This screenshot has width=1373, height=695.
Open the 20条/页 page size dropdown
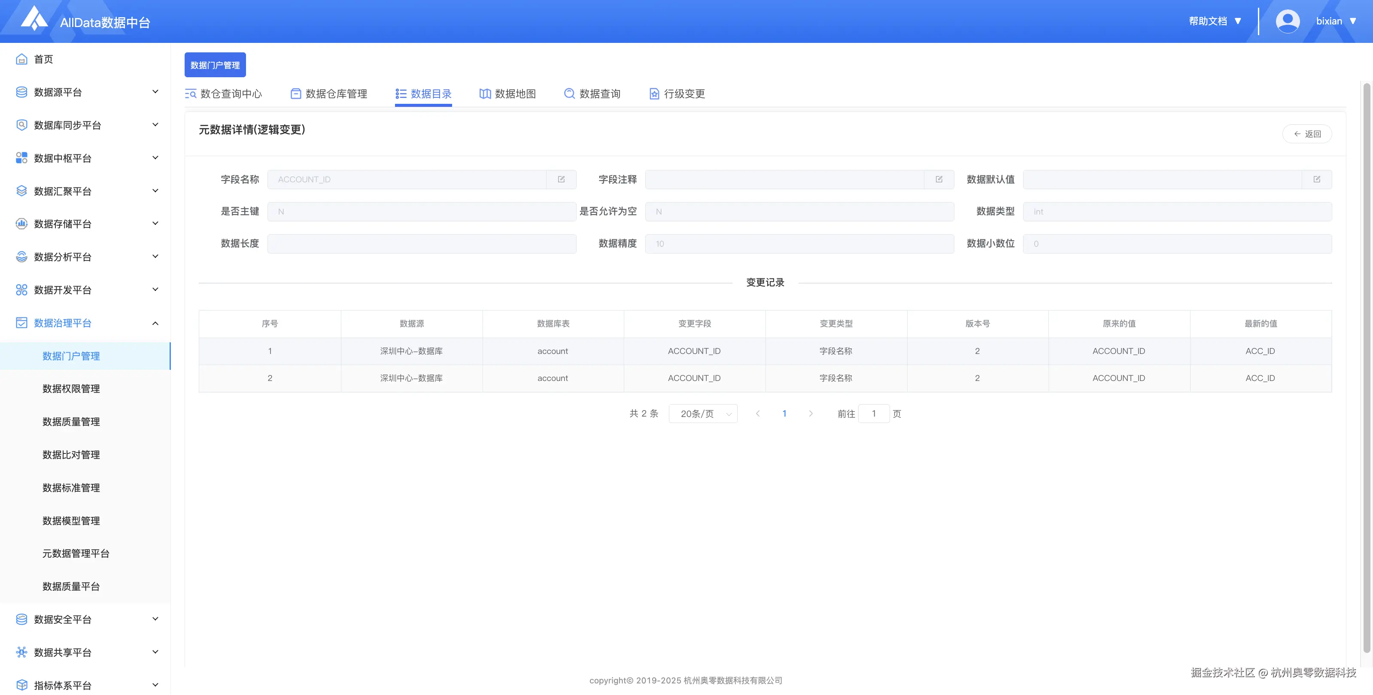(x=703, y=414)
